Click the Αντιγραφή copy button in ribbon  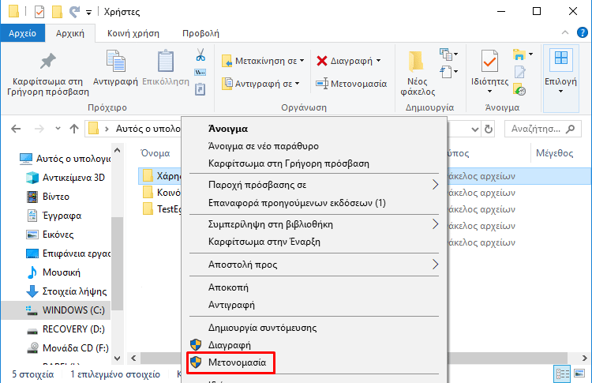(115, 68)
